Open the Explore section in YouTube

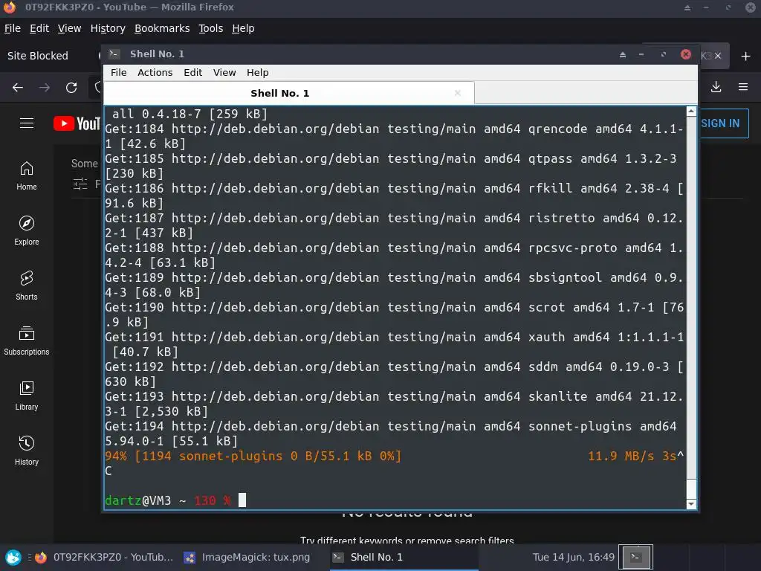click(26, 231)
